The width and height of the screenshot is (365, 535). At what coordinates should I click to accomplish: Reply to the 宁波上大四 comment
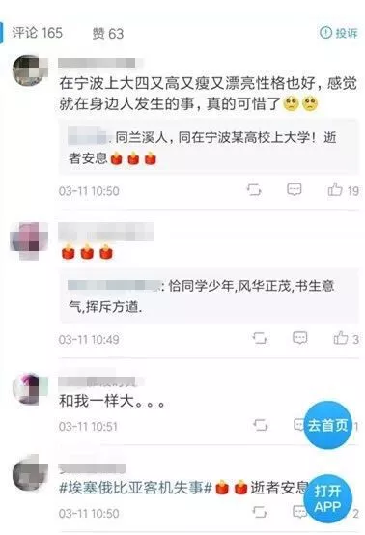coord(295,189)
